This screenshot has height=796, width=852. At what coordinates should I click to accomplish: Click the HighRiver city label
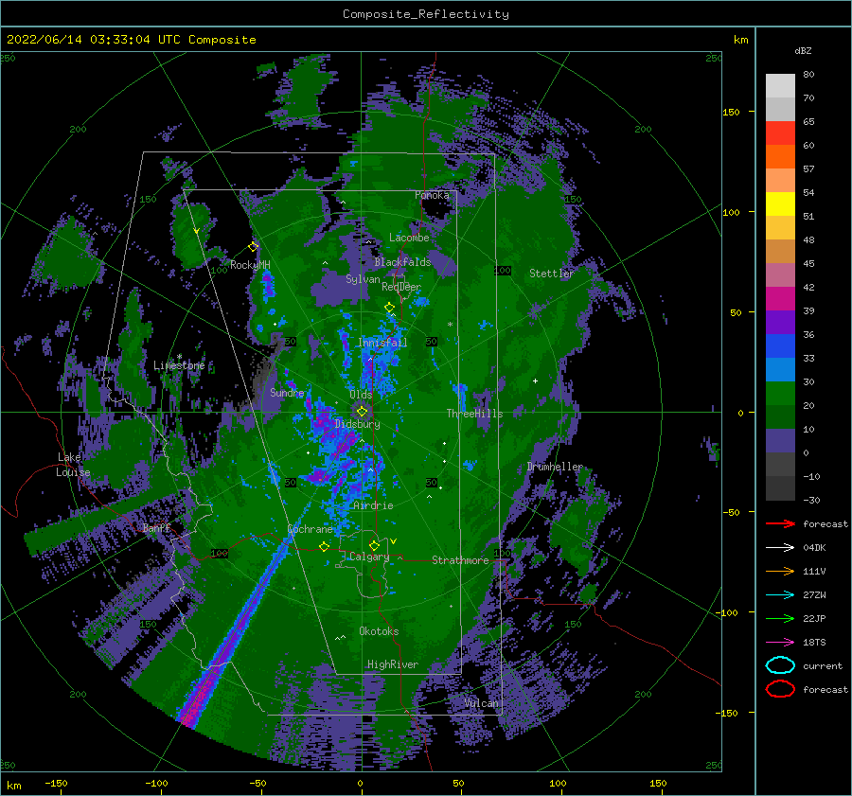(393, 664)
